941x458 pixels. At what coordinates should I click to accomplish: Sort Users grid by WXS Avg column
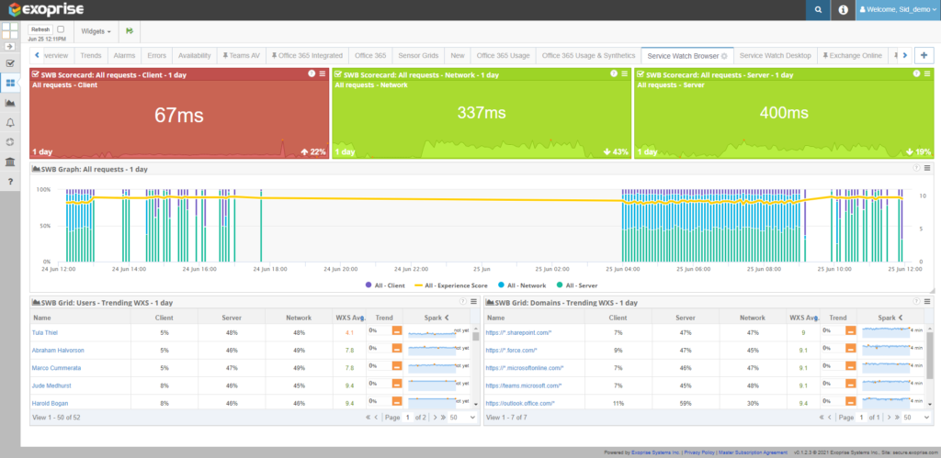click(x=348, y=318)
